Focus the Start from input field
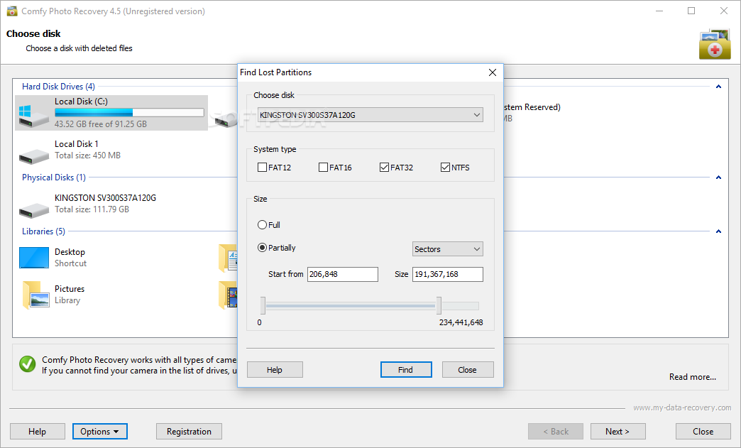The width and height of the screenshot is (741, 448). pyautogui.click(x=343, y=274)
